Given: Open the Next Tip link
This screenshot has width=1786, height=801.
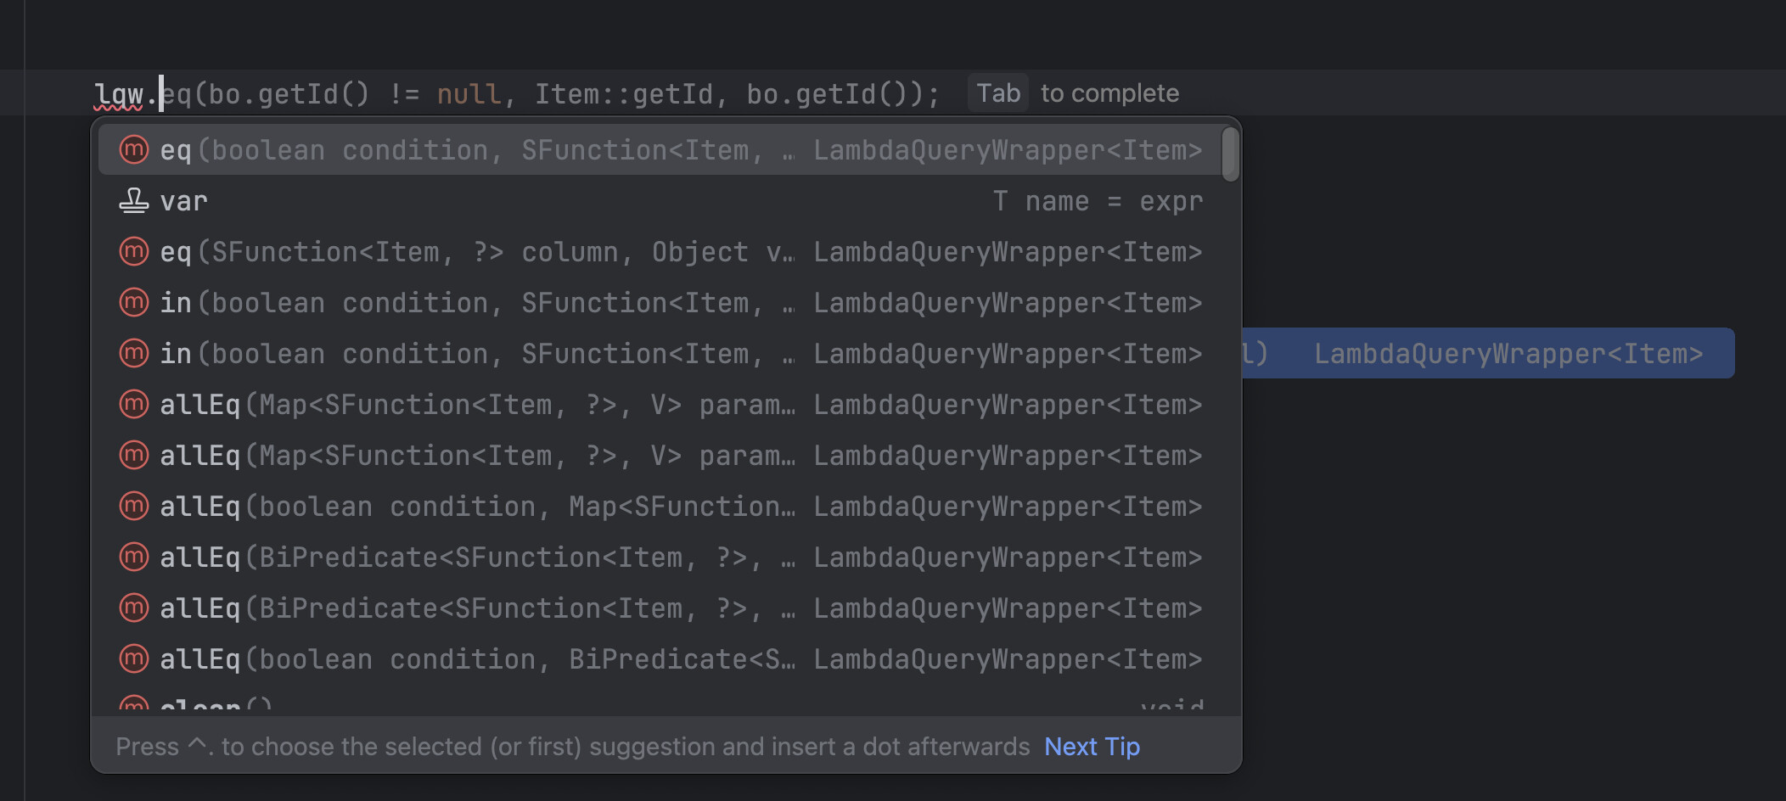Looking at the screenshot, I should 1092,746.
